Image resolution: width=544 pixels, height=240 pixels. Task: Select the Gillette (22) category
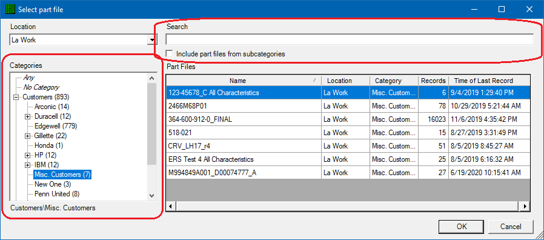[50, 136]
